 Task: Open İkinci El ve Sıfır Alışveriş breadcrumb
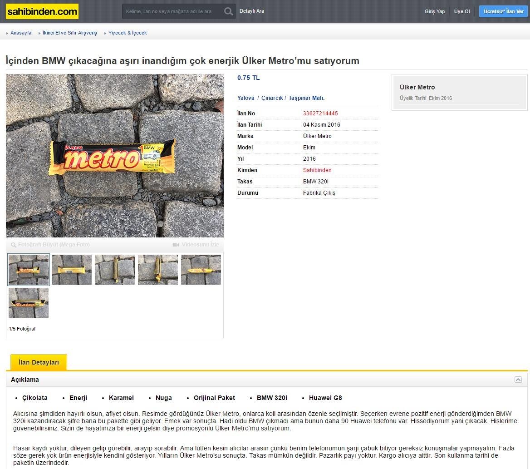69,33
